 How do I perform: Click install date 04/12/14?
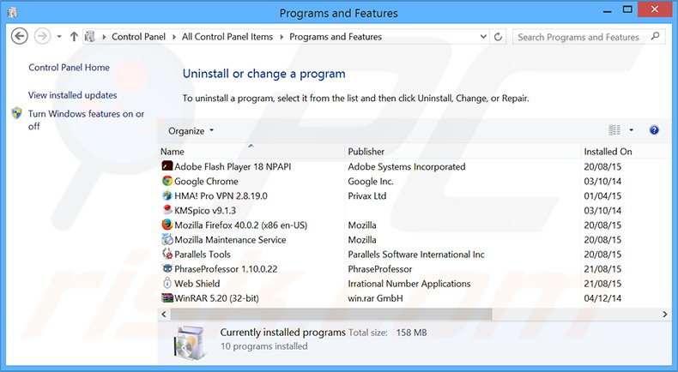602,298
